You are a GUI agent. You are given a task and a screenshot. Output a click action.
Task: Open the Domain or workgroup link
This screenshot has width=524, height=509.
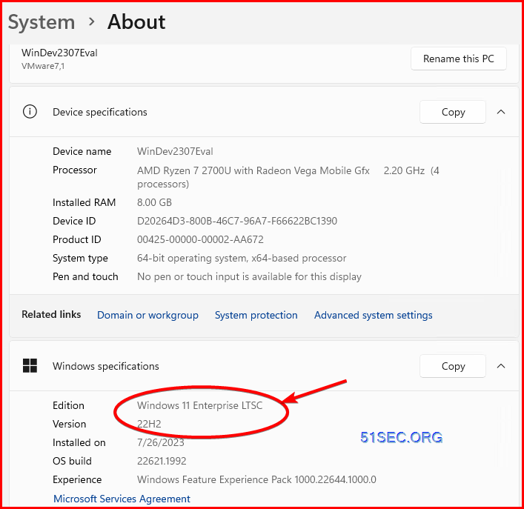point(147,315)
